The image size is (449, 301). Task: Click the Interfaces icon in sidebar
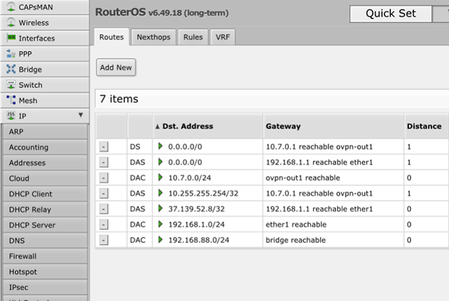(11, 38)
